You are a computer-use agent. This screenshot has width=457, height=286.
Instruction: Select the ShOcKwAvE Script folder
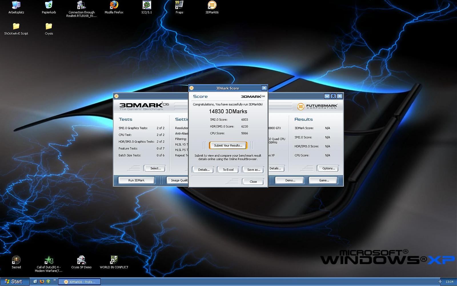pos(16,26)
